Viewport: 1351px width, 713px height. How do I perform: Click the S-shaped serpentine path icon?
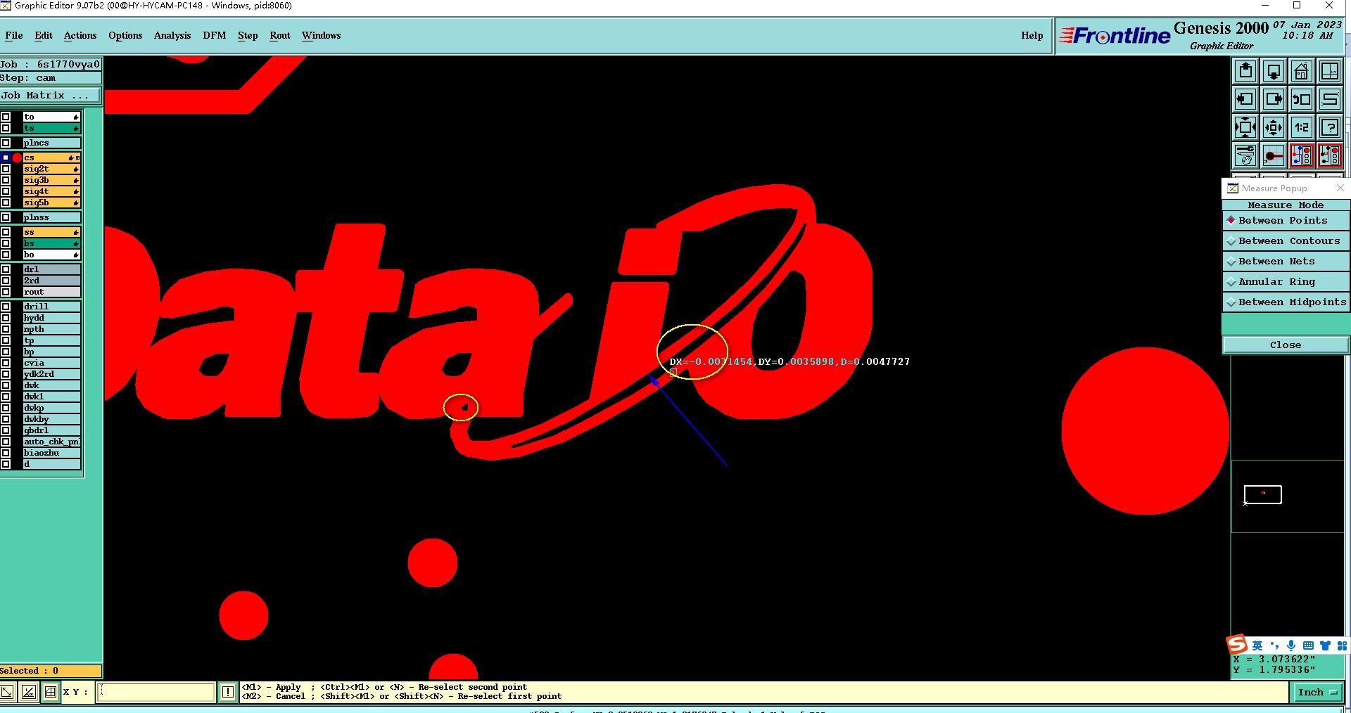[1330, 99]
